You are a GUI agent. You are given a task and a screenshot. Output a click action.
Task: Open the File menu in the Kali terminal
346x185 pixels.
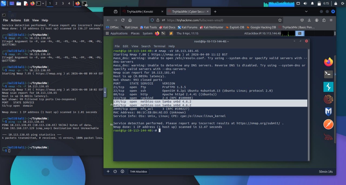click(x=5, y=20)
